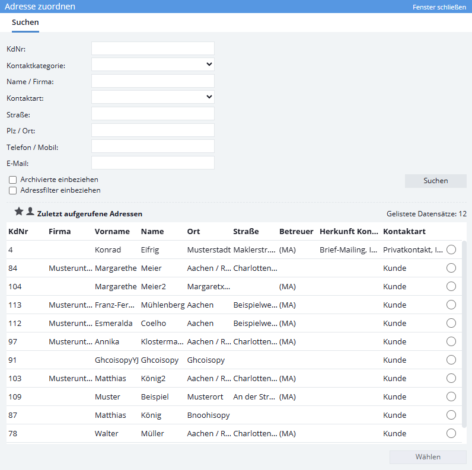
Task: Choose Walter Müller's radio button
Action: (x=451, y=433)
